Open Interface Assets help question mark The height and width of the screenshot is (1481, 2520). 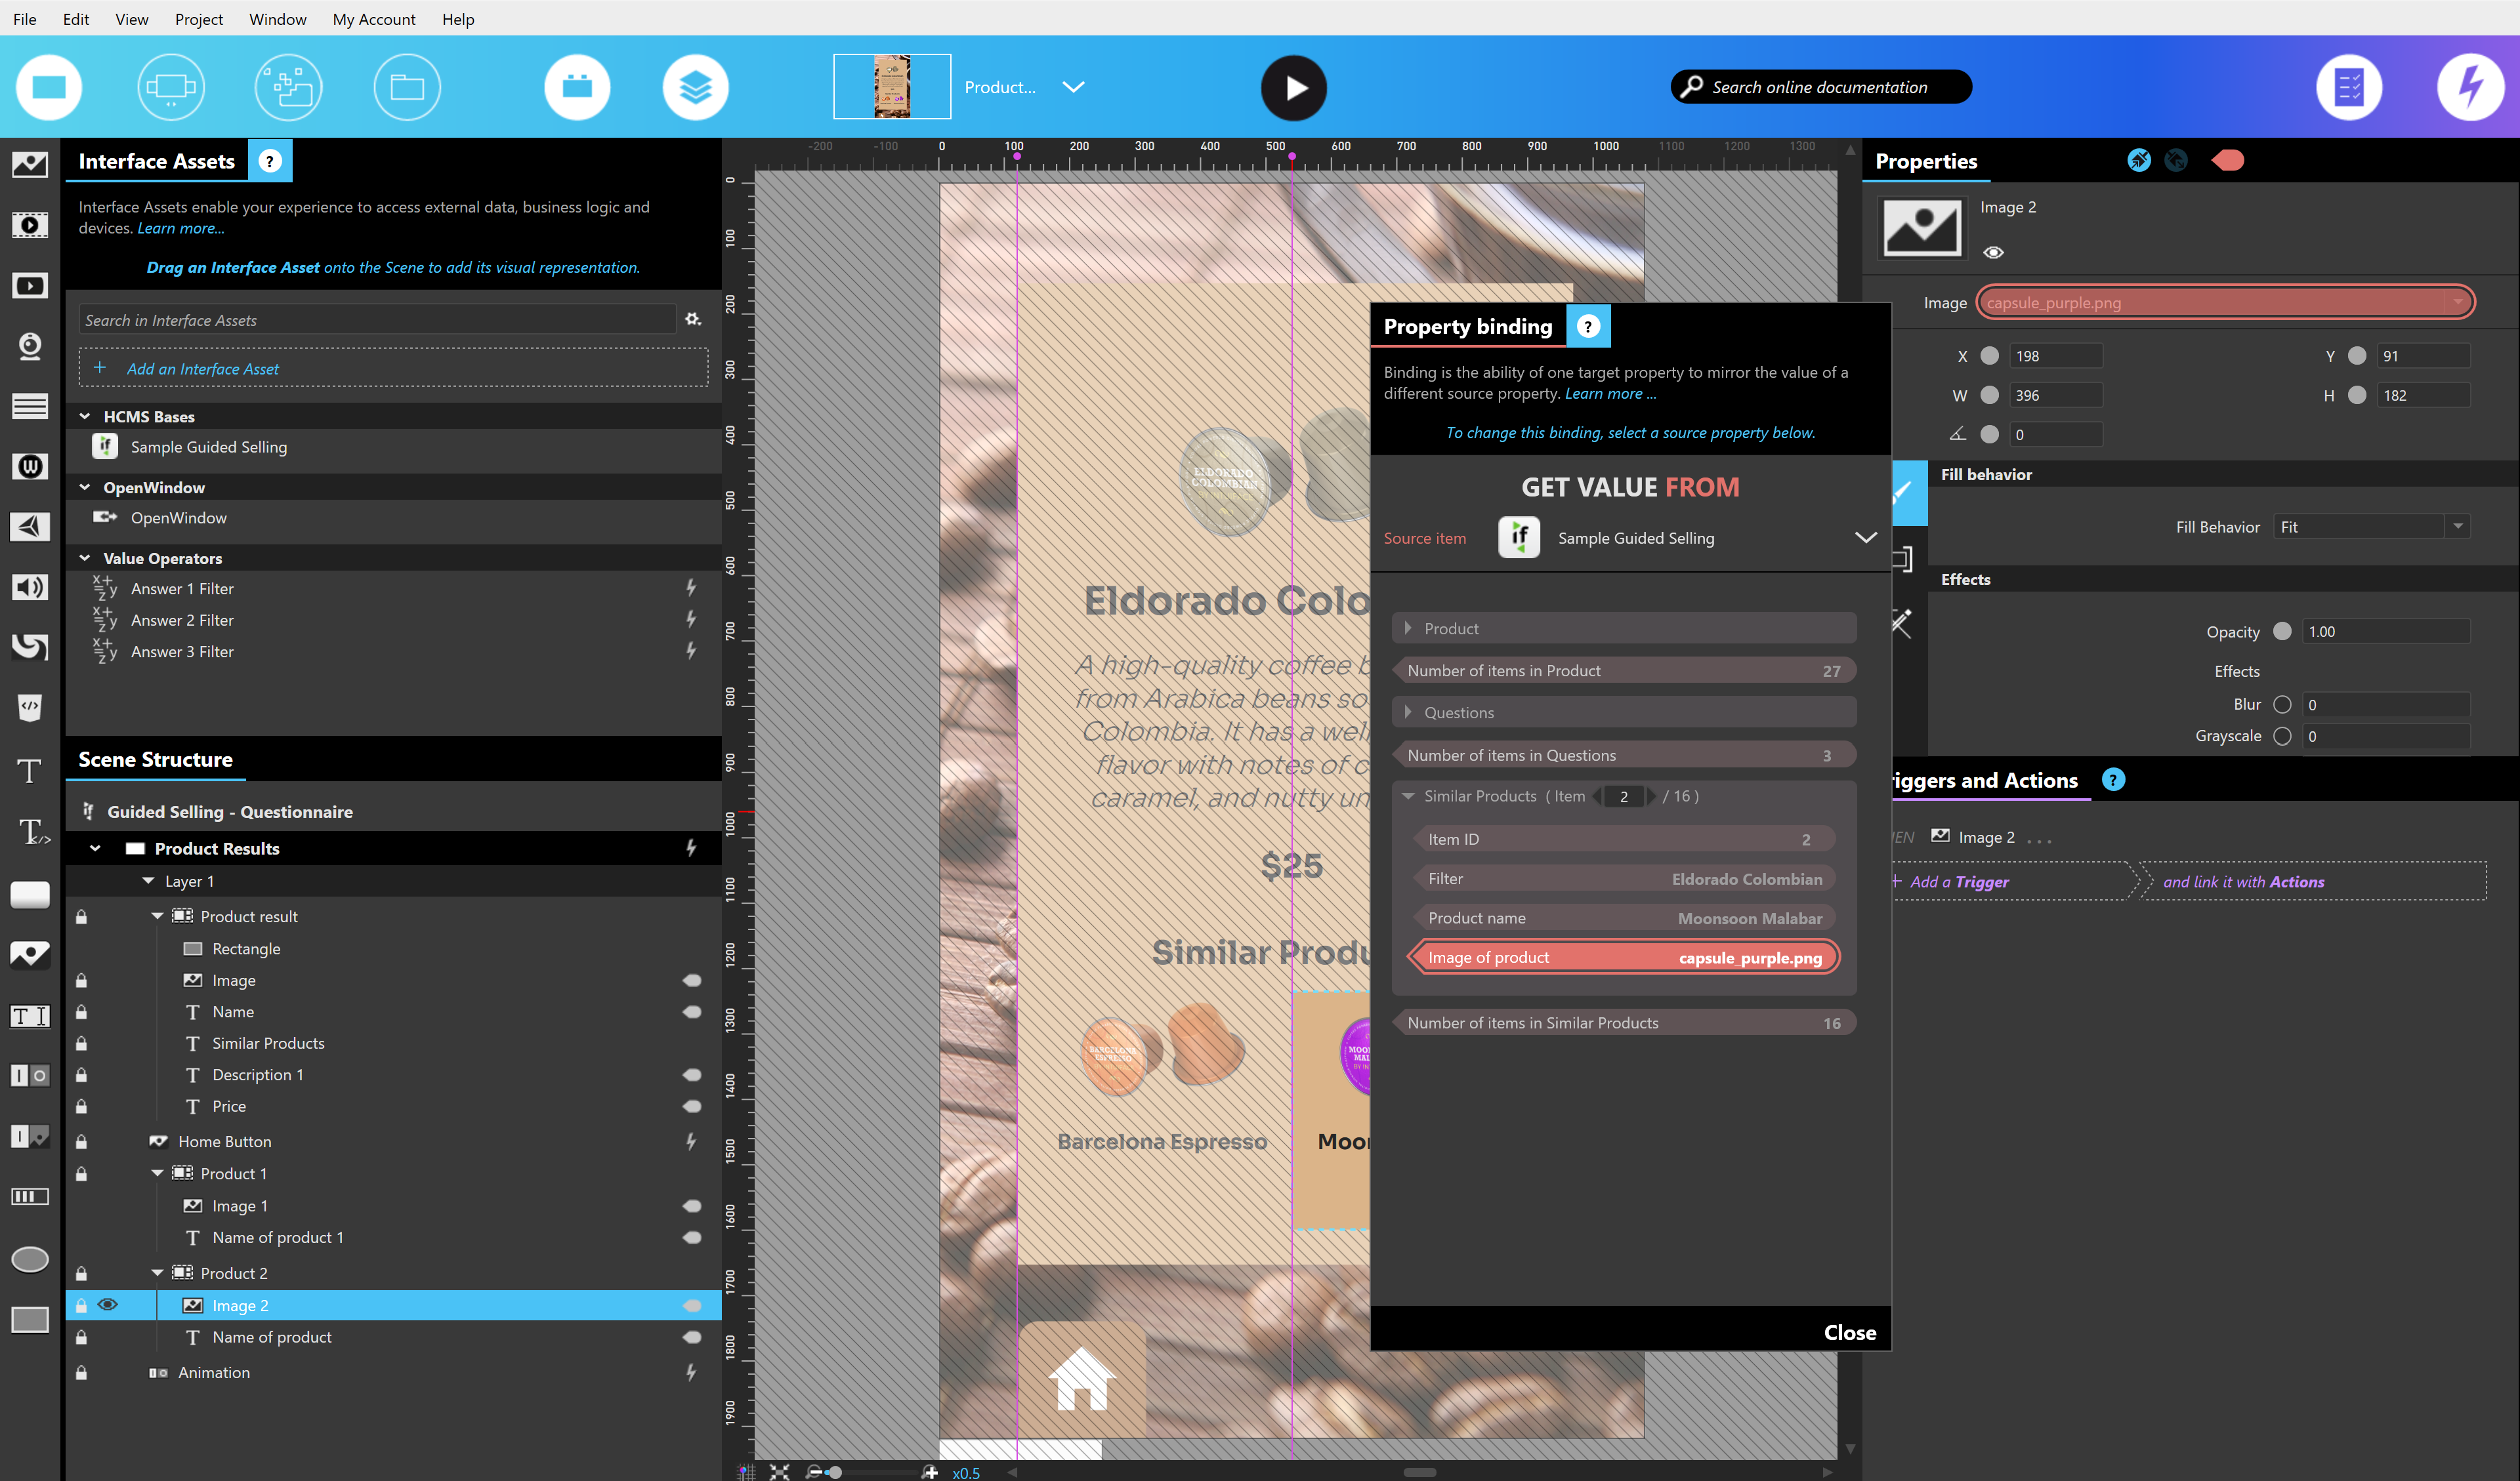pos(270,161)
